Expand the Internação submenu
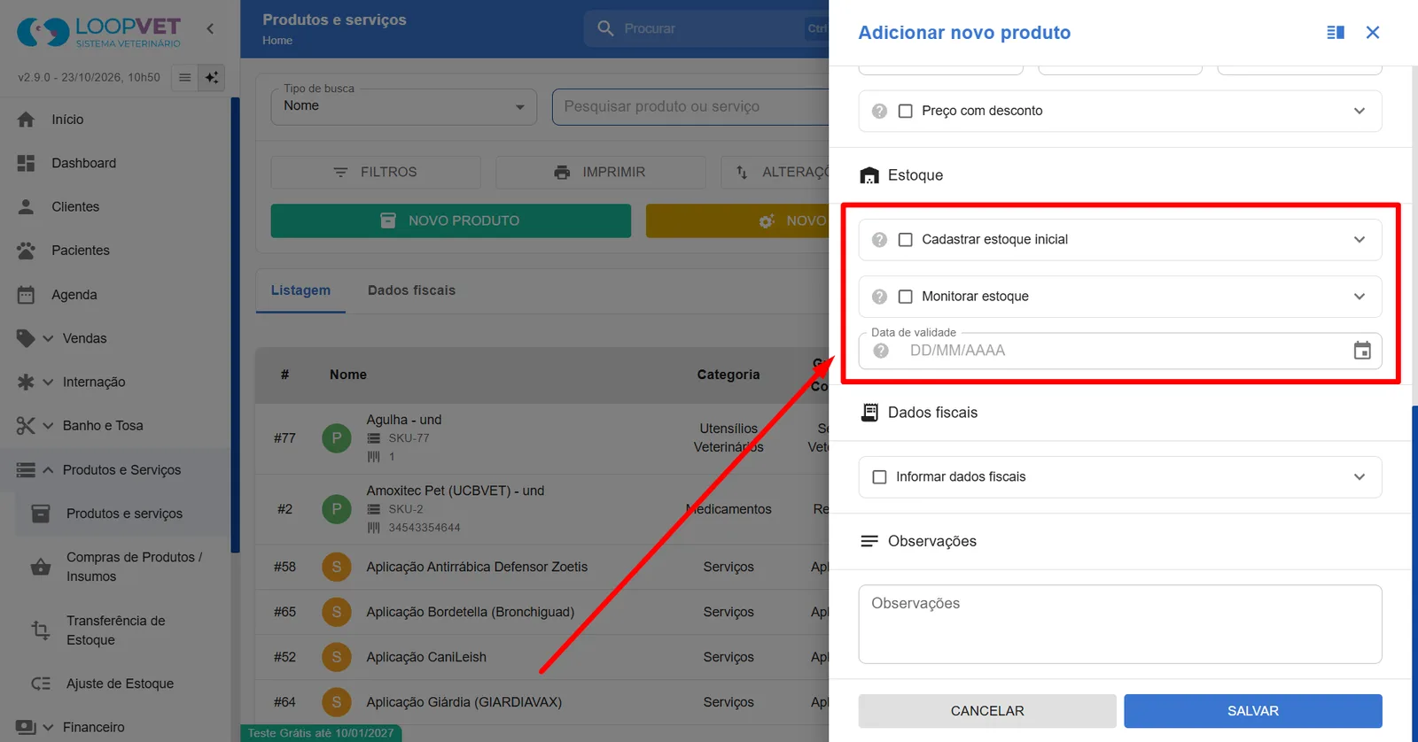Viewport: 1418px width, 742px height. point(48,382)
